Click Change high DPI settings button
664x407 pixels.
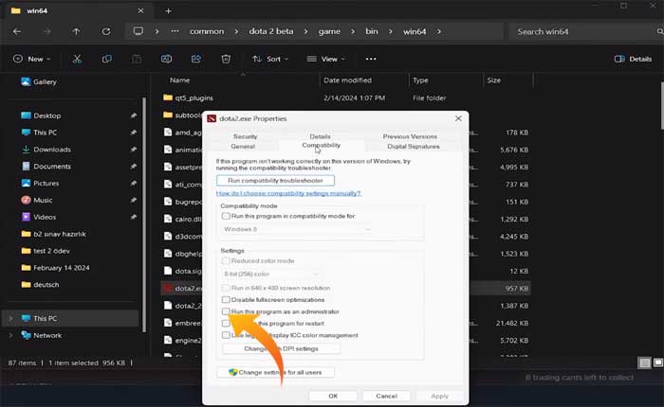pyautogui.click(x=281, y=348)
